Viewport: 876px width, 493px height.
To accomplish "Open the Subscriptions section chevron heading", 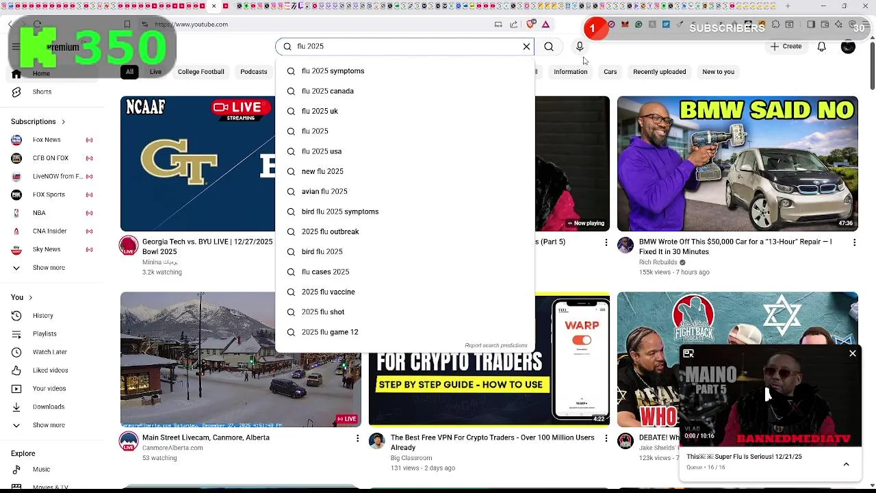I will pyautogui.click(x=38, y=122).
